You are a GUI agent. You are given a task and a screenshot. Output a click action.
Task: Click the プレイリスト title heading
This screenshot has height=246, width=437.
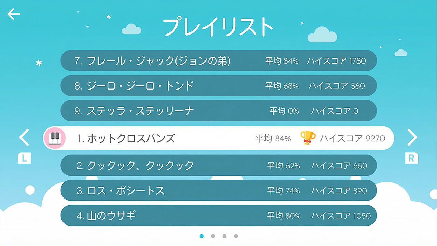point(218,27)
